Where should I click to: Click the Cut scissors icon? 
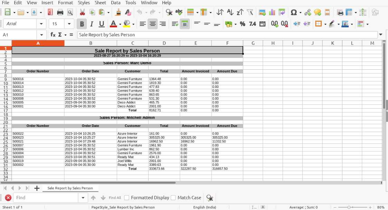tap(82, 12)
